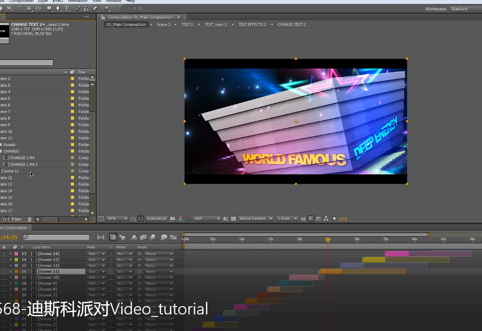
Task: Navigate to Scene 2 in breadcrumb
Action: tap(164, 25)
